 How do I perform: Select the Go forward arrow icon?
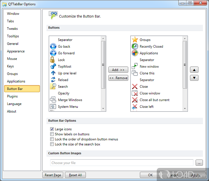pos(53,53)
